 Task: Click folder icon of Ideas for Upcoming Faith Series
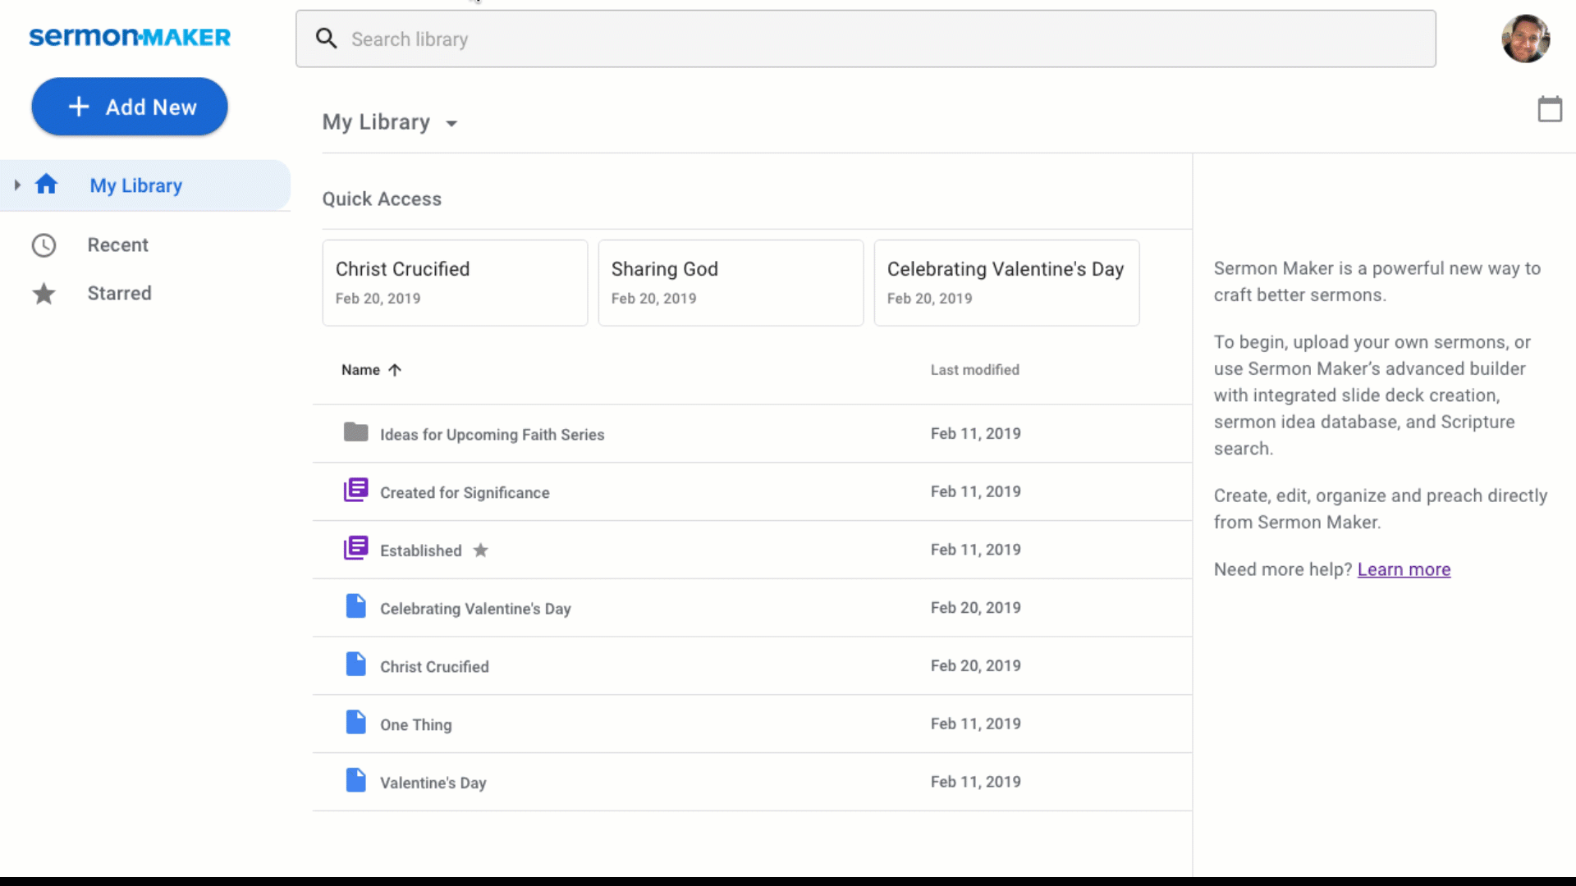coord(355,432)
